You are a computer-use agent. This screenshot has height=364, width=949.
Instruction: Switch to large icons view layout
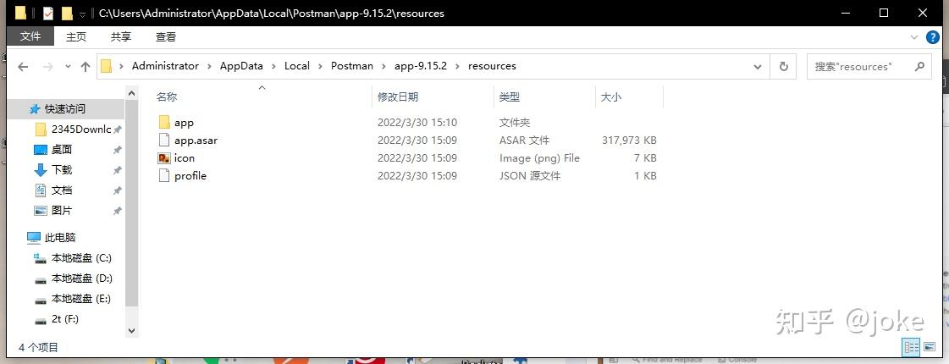(930, 347)
